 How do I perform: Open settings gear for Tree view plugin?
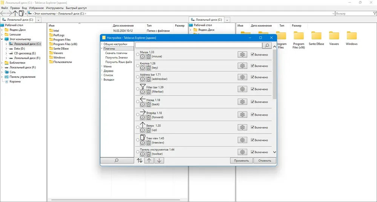click(x=242, y=140)
